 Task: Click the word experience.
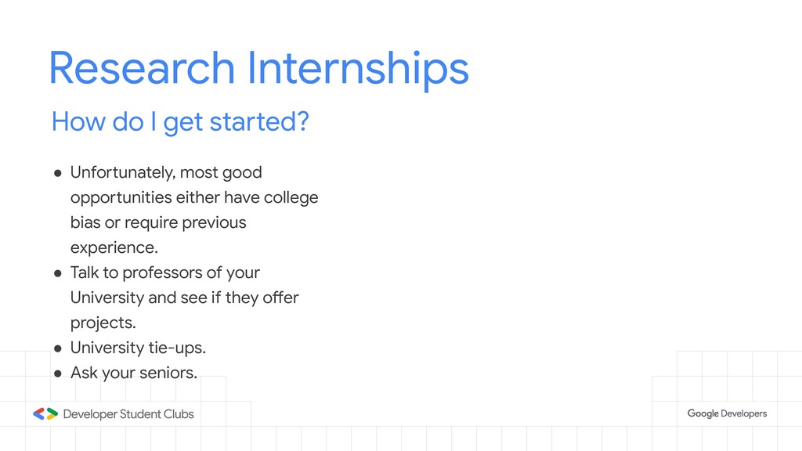(x=114, y=248)
